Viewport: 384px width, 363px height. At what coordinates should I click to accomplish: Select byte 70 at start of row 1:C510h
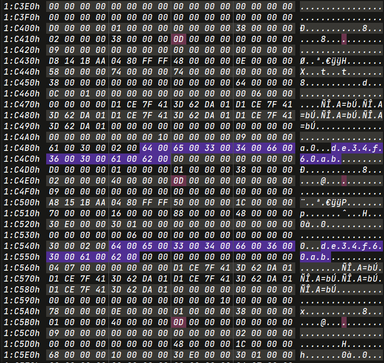[x=54, y=214]
